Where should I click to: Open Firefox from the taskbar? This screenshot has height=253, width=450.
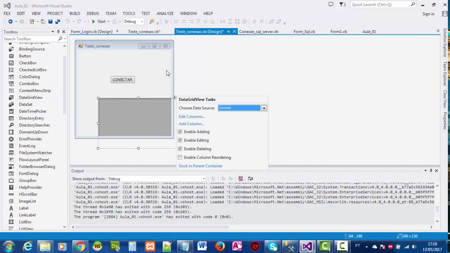(220, 246)
